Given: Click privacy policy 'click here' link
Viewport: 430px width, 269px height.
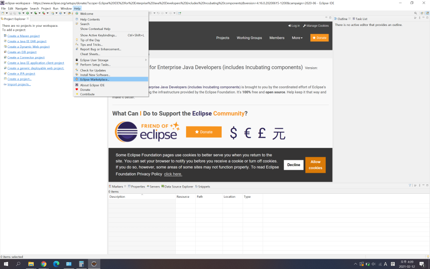Looking at the screenshot, I should click(173, 174).
